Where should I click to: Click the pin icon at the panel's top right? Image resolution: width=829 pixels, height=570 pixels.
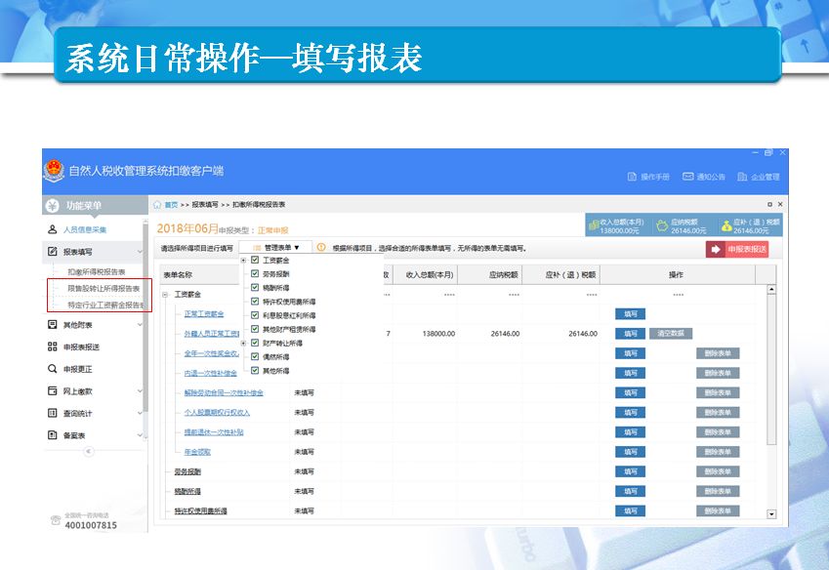tap(769, 204)
